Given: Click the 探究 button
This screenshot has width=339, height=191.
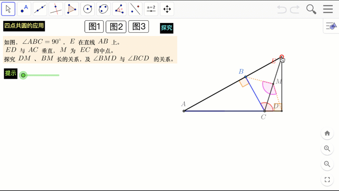Looking at the screenshot, I should pyautogui.click(x=167, y=28).
